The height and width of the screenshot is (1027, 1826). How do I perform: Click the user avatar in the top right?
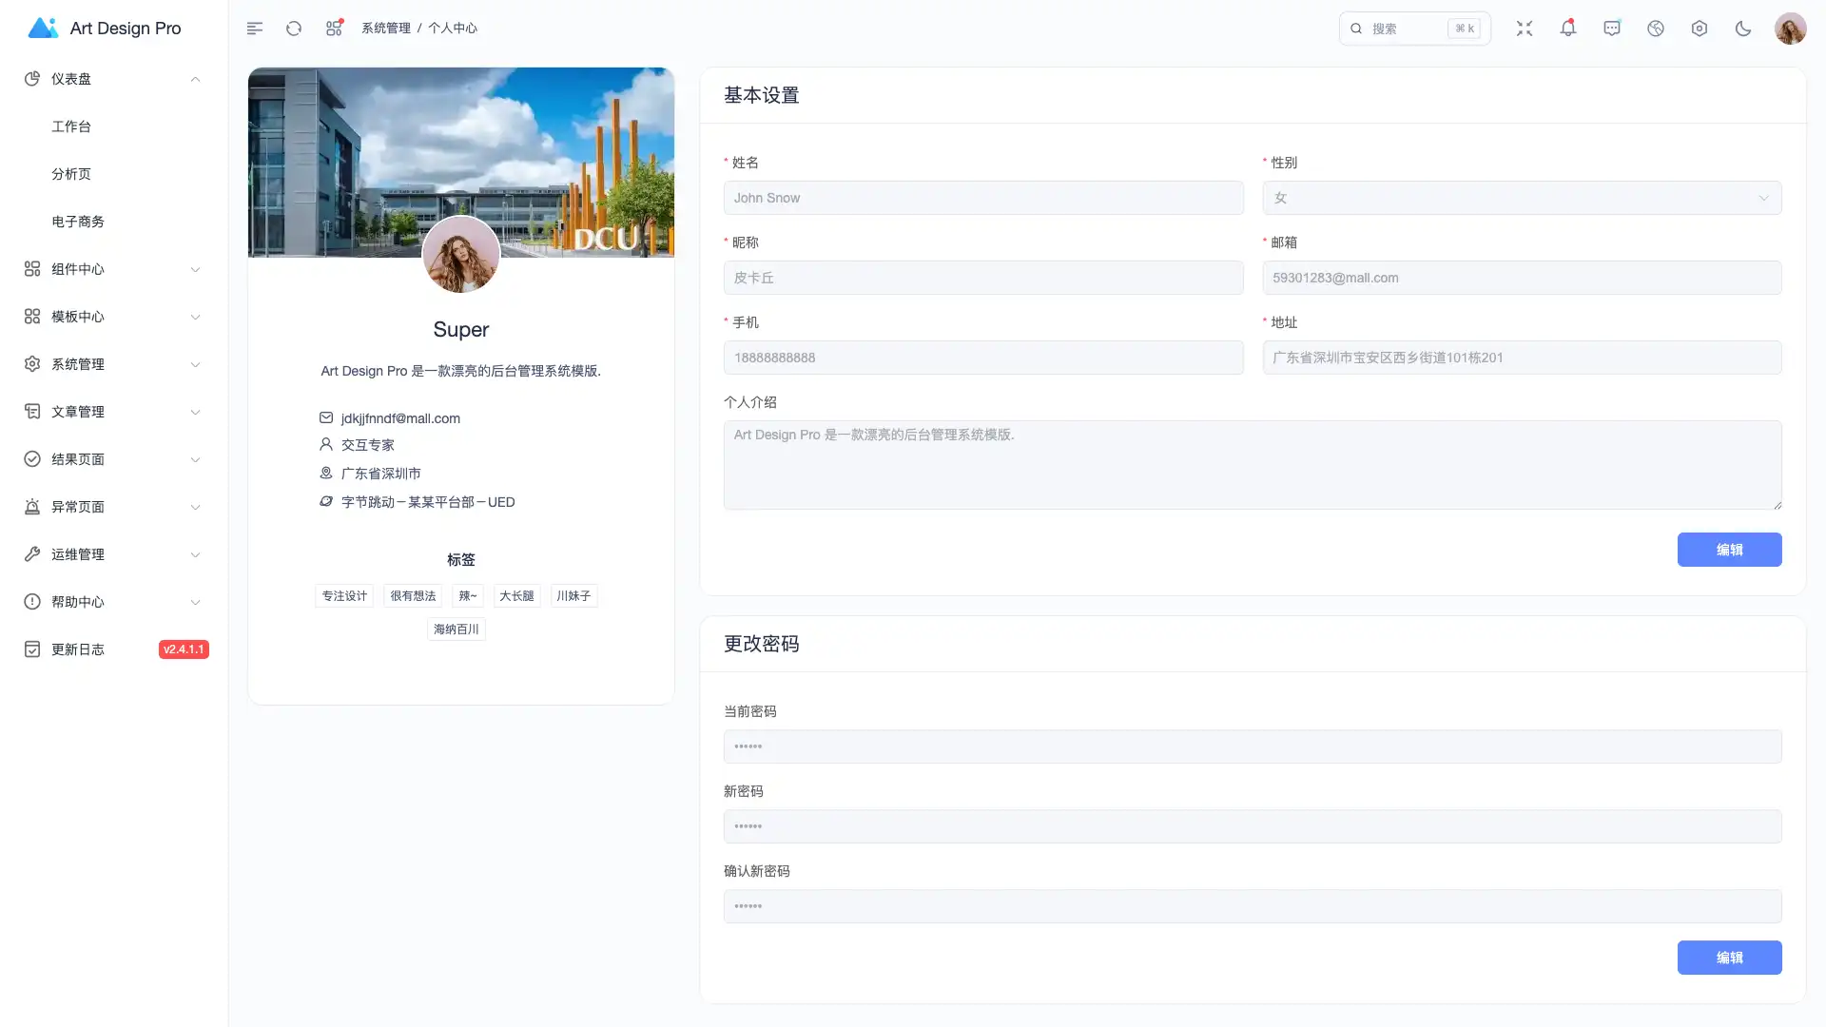pyautogui.click(x=1790, y=29)
